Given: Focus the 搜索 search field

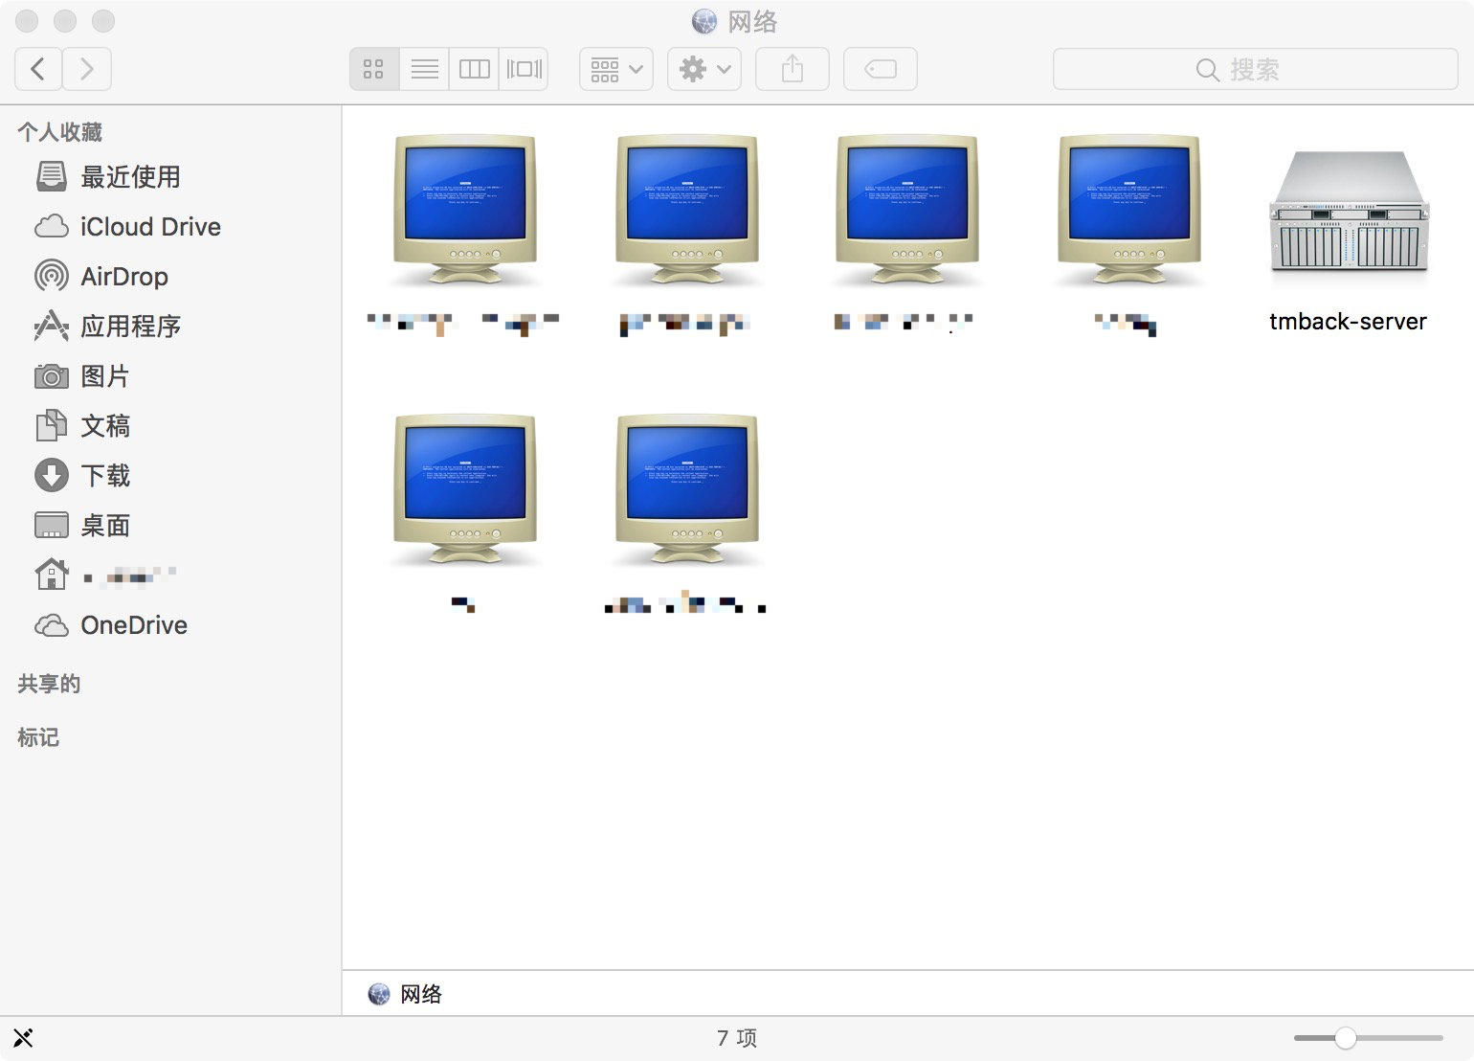Looking at the screenshot, I should pos(1256,69).
